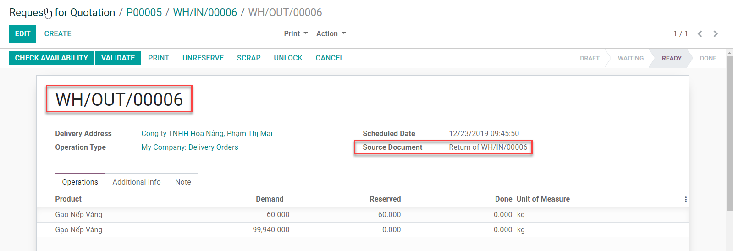Click Unreserve in the action bar

coord(203,58)
